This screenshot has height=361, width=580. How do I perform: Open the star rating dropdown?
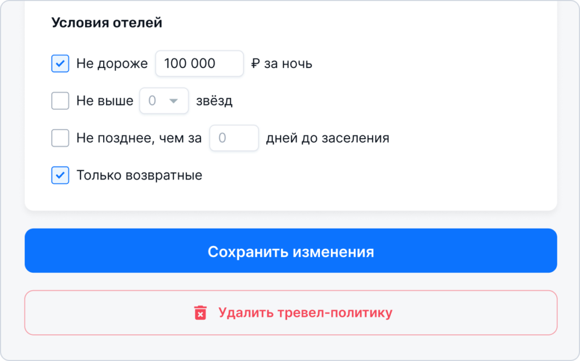coord(164,101)
